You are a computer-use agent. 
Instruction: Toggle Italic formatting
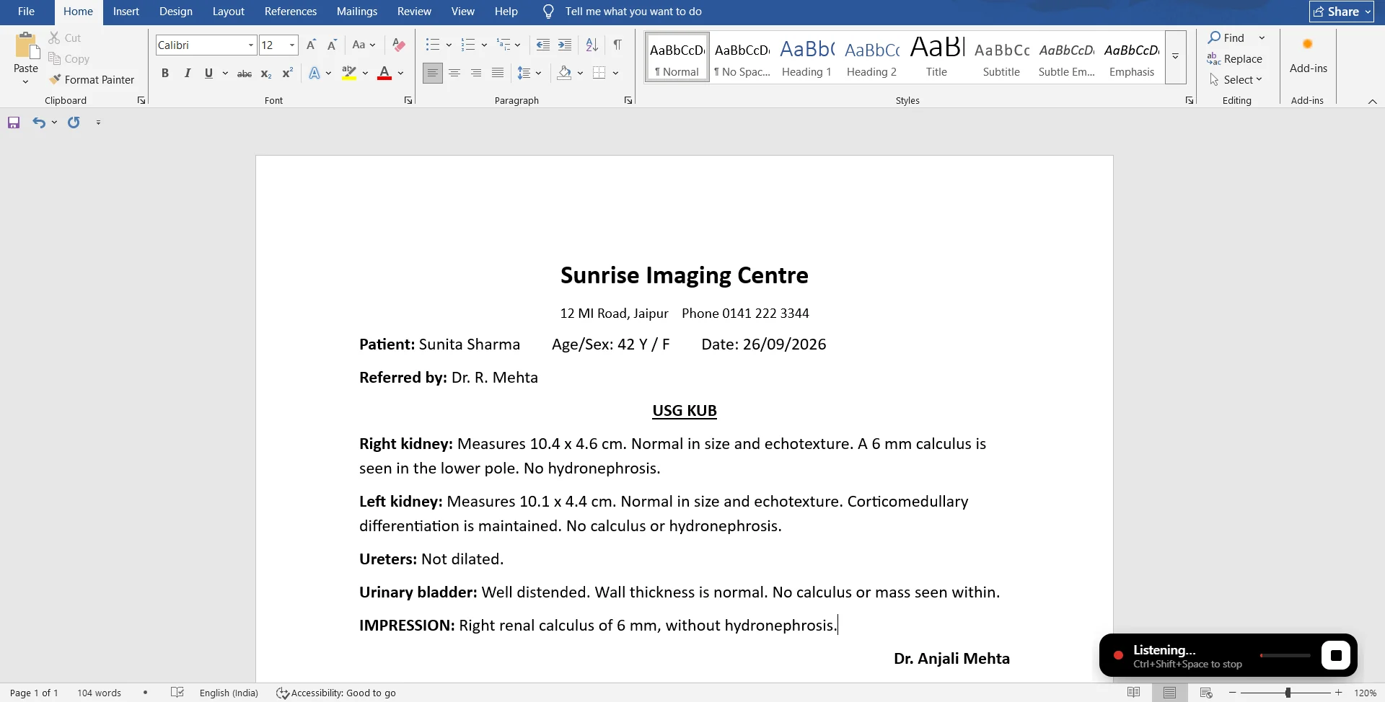(187, 73)
